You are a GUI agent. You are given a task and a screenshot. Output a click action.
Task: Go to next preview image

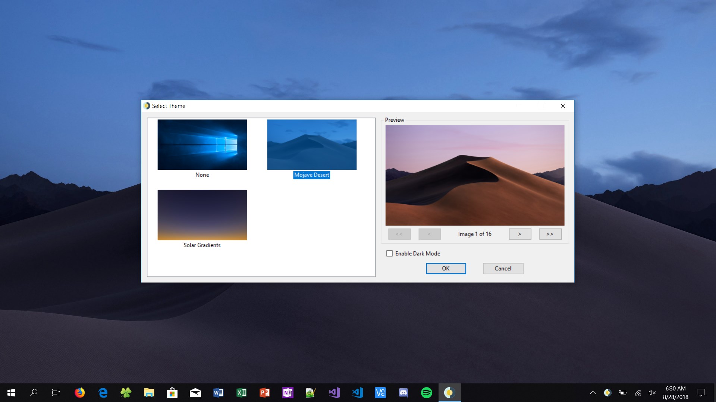[519, 234]
